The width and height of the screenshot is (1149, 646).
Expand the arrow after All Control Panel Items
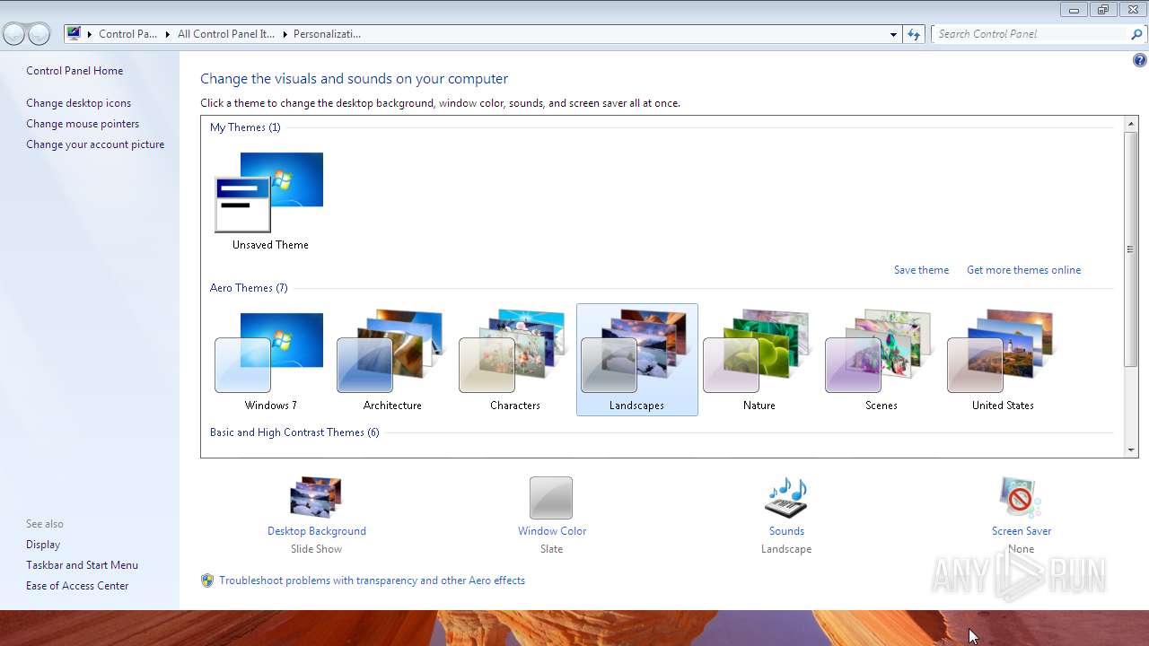[285, 34]
